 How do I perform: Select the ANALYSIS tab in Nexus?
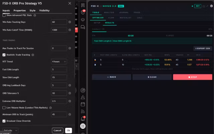coord(109,12)
